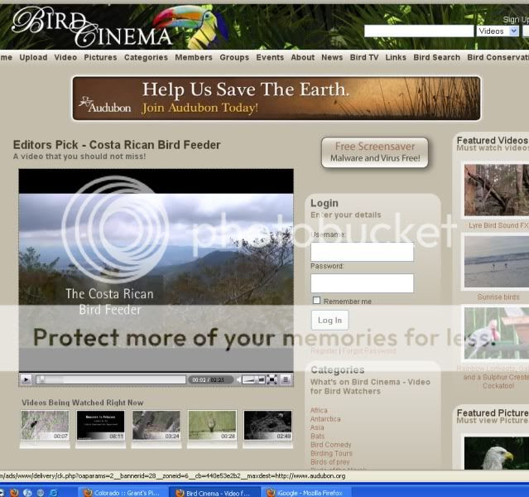Click the Free Screensaver button
The width and height of the screenshot is (529, 497).
pos(375,152)
